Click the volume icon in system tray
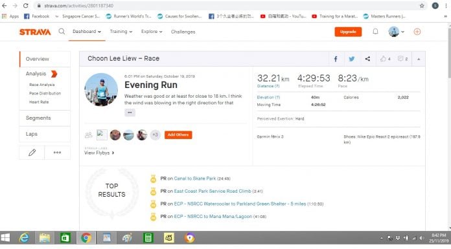451x249 pixels. click(x=421, y=238)
